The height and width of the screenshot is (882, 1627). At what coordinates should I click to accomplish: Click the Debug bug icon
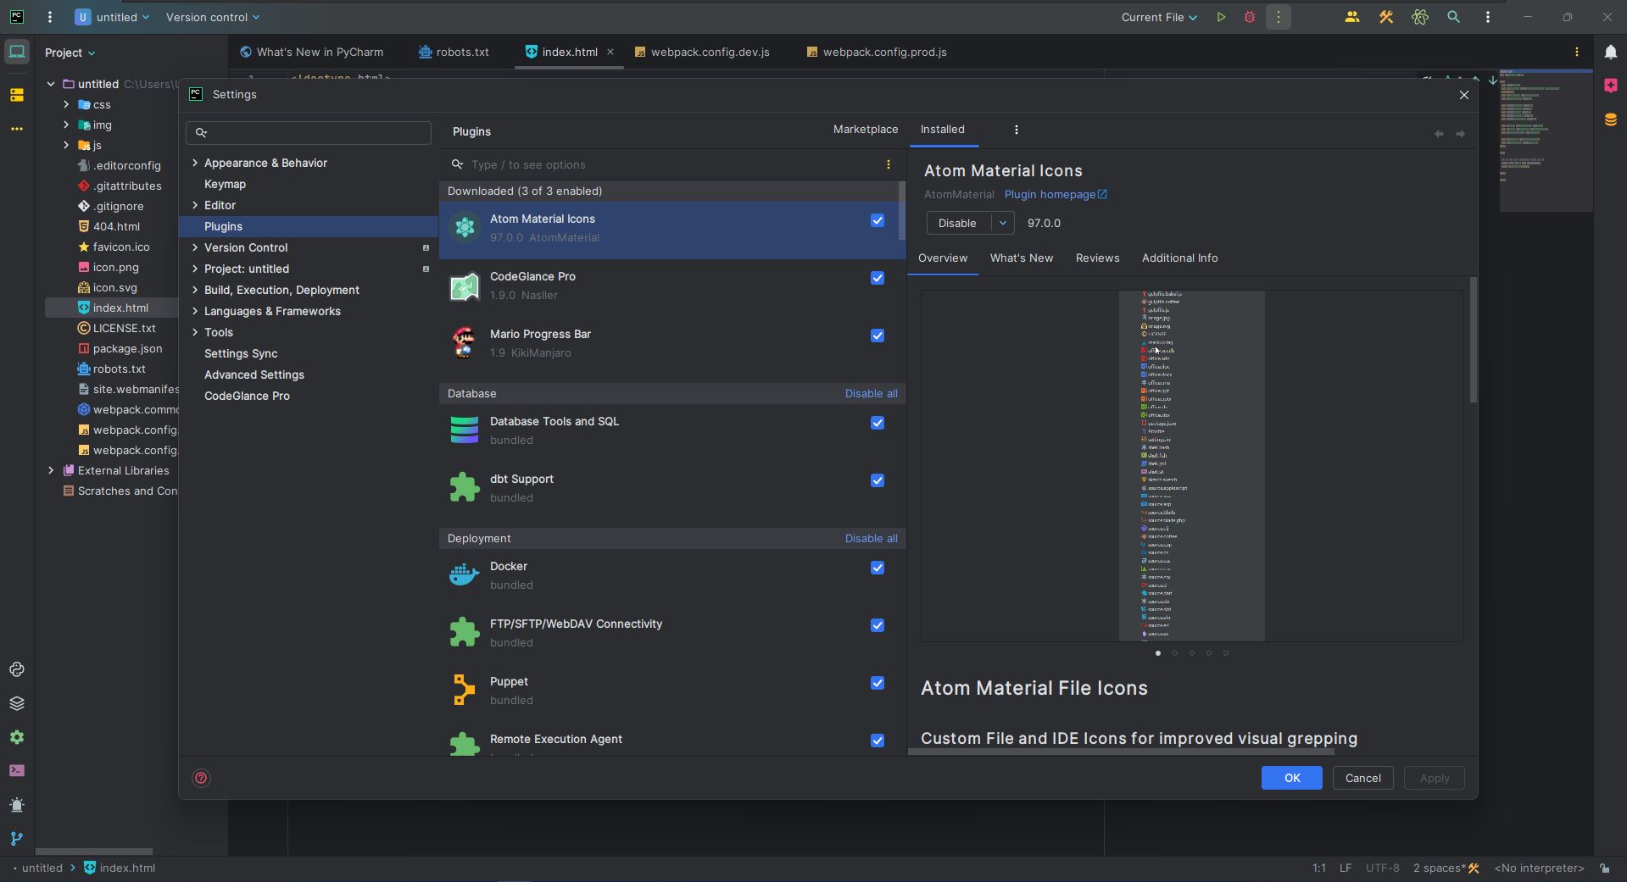pyautogui.click(x=1249, y=17)
